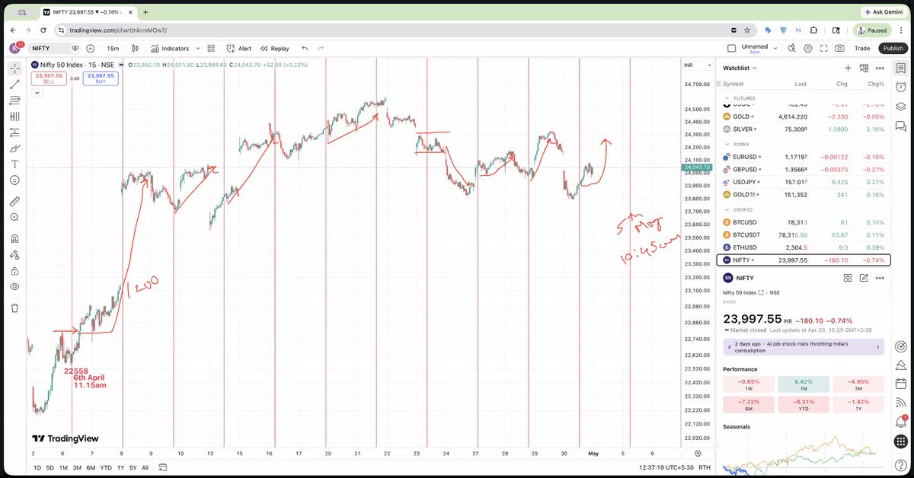Open the Alerts sidebar panel
This screenshot has width=914, height=478.
[x=901, y=87]
